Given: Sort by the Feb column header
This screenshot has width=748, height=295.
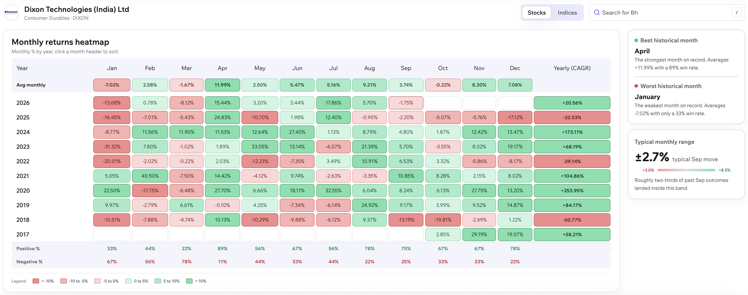Looking at the screenshot, I should pyautogui.click(x=150, y=68).
